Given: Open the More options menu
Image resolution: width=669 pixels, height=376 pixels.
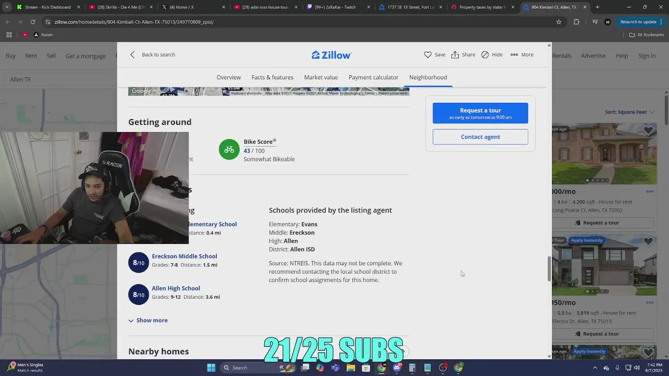Looking at the screenshot, I should pyautogui.click(x=522, y=55).
